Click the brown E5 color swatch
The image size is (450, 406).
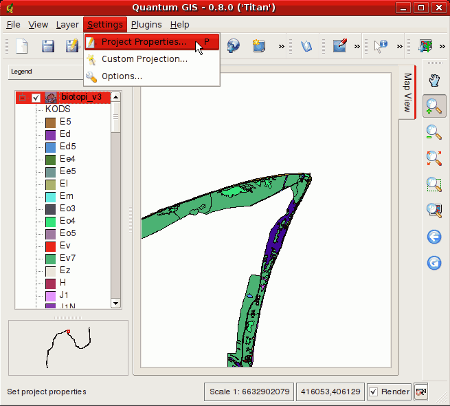click(51, 122)
